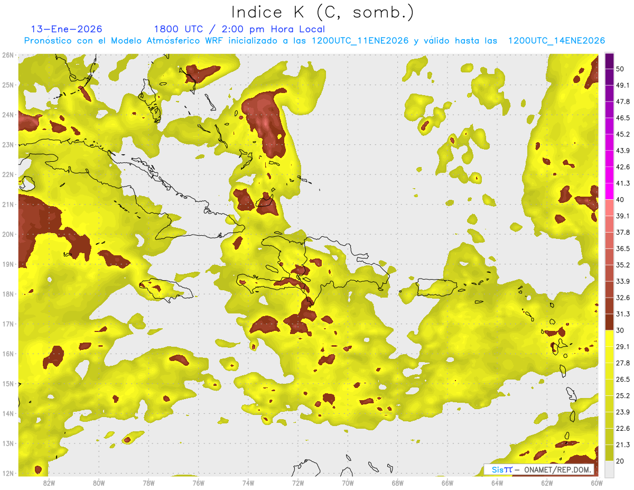Image resolution: width=634 pixels, height=490 pixels.
Task: Click the '30' color scale label
Action: click(x=620, y=330)
